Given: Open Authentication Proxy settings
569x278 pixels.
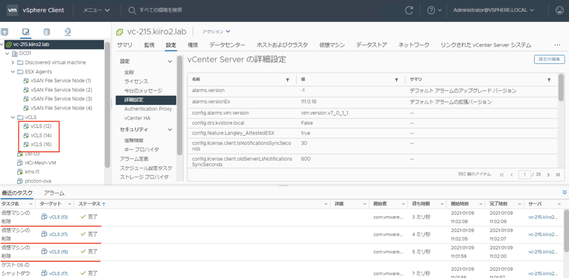Looking at the screenshot, I should coord(148,108).
